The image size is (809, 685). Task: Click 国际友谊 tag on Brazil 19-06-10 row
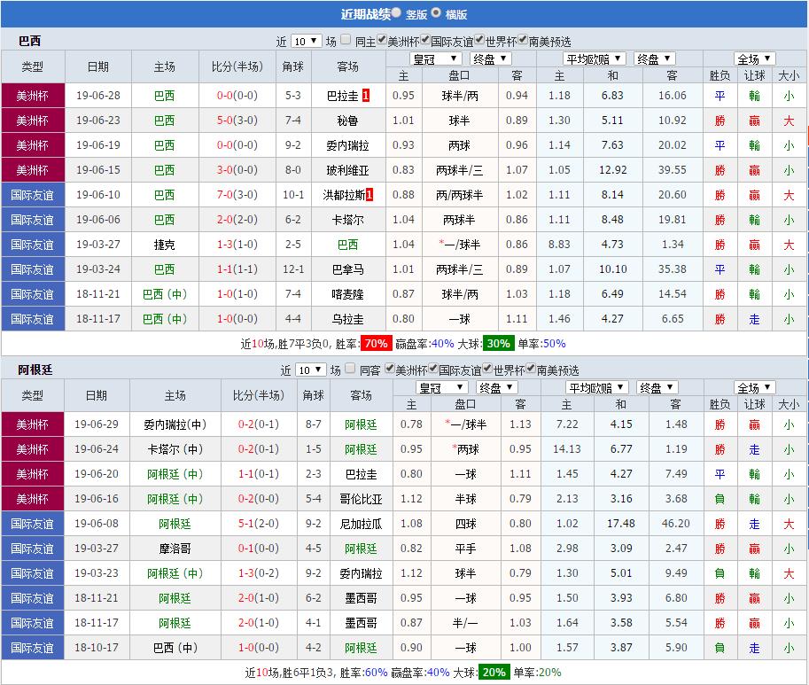[x=33, y=194]
